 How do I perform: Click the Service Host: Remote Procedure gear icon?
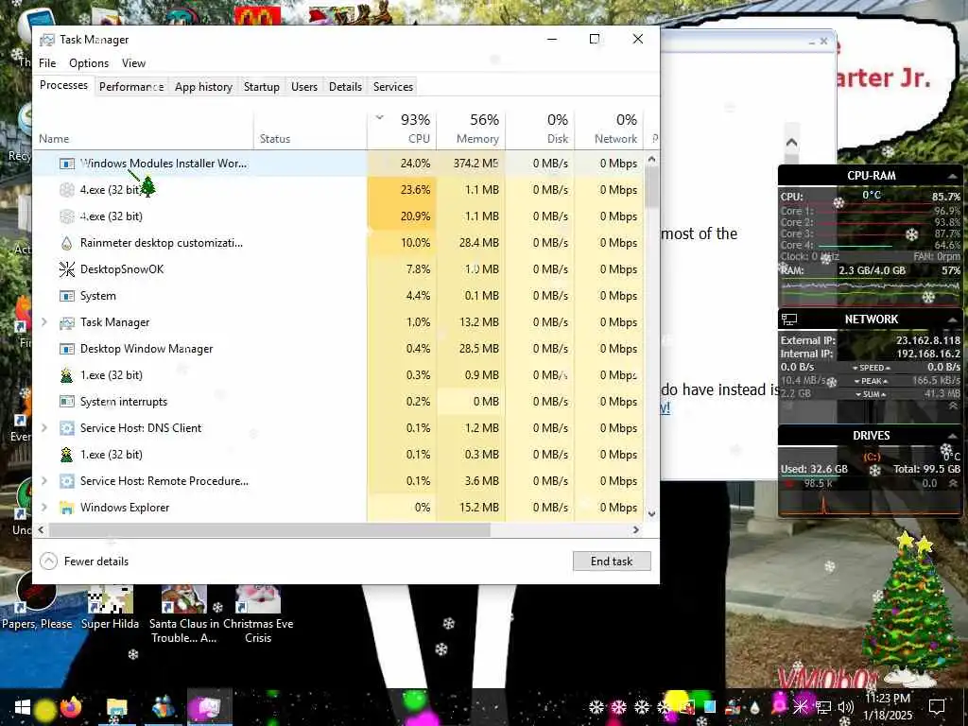pos(67,481)
